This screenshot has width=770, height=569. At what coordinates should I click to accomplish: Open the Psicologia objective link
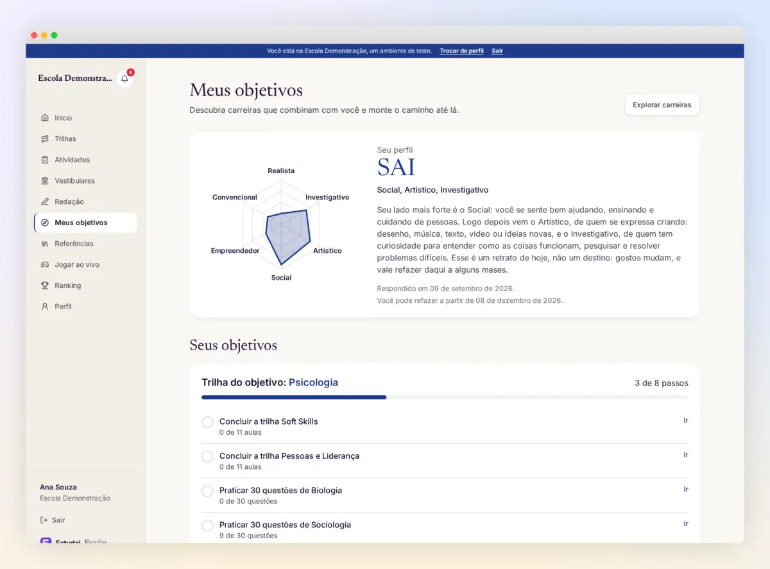point(313,382)
